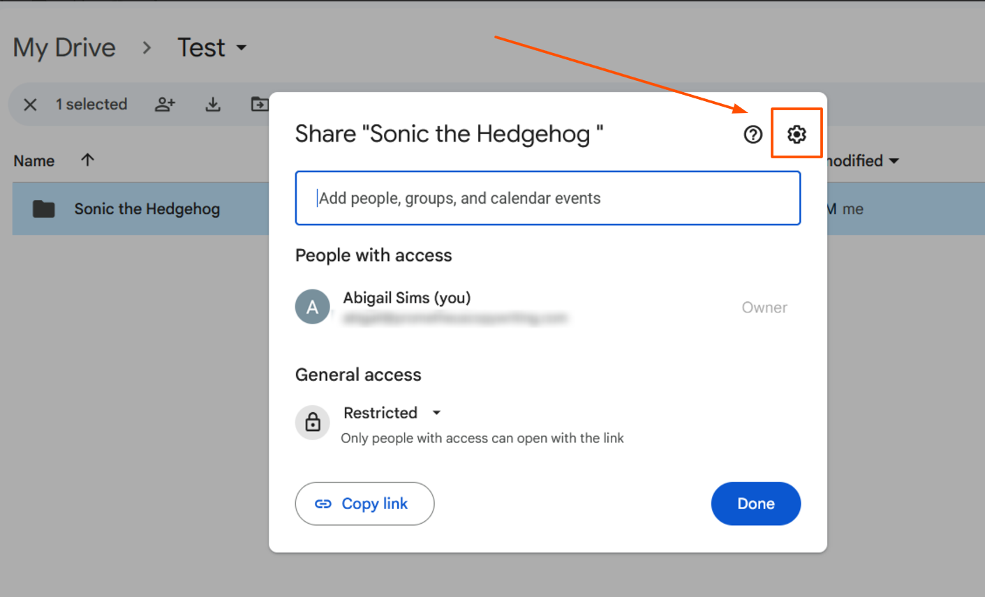Click the Abigail Sims avatar circle
The width and height of the screenshot is (985, 597).
pos(312,307)
